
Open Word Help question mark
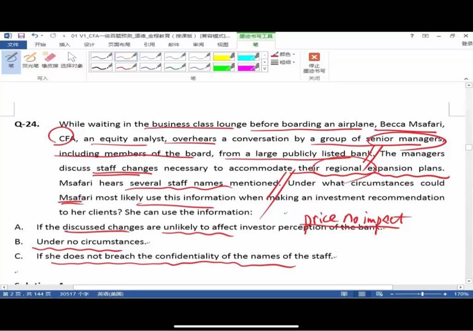click(x=412, y=36)
